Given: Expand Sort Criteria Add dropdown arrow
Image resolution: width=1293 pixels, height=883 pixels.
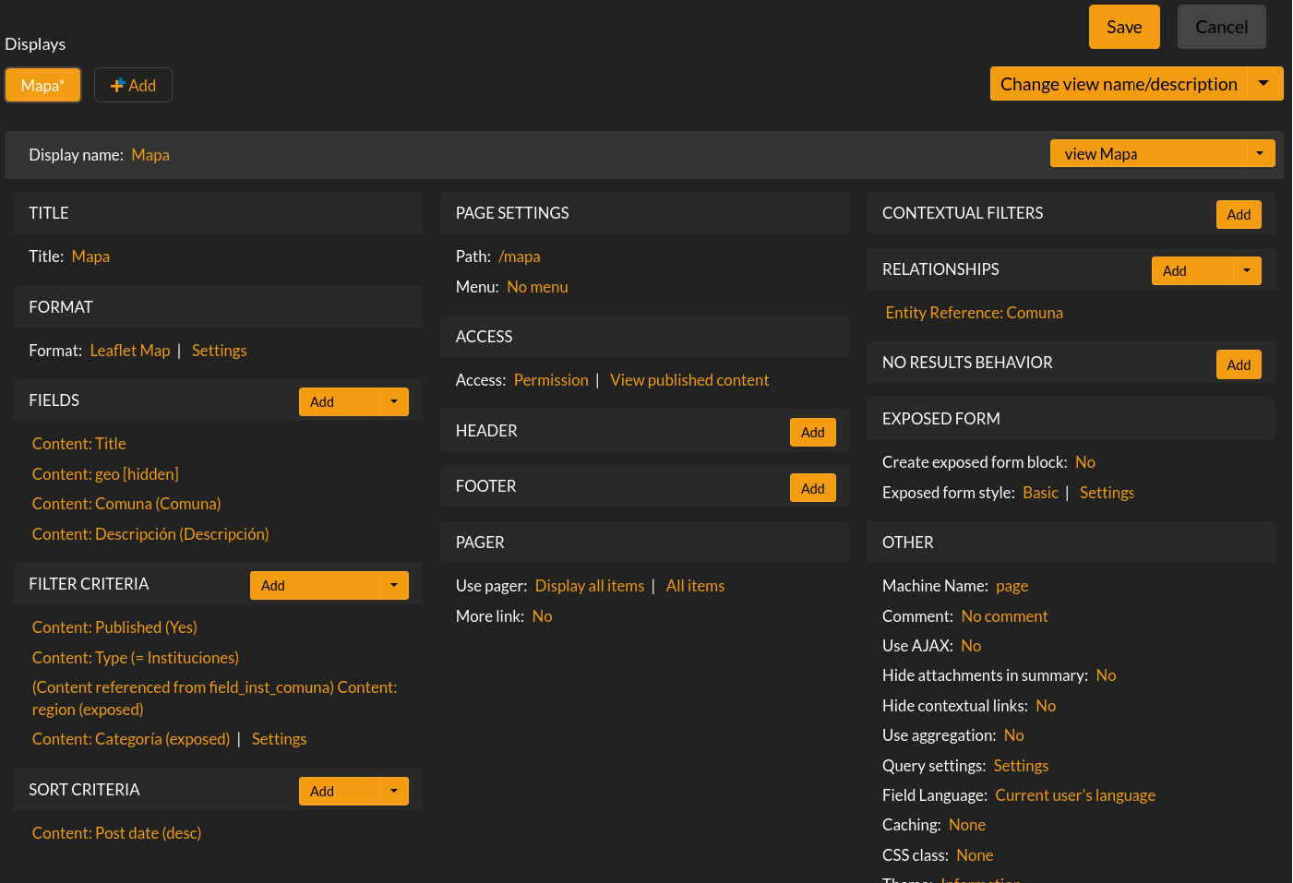Looking at the screenshot, I should (394, 791).
